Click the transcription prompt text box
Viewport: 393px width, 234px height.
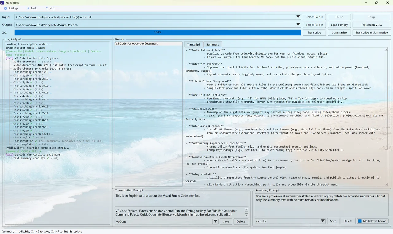click(x=181, y=199)
